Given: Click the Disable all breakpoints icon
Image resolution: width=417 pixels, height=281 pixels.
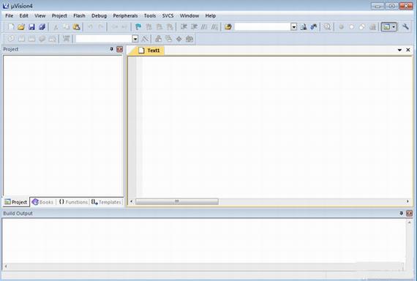Looking at the screenshot, I should point(362,27).
